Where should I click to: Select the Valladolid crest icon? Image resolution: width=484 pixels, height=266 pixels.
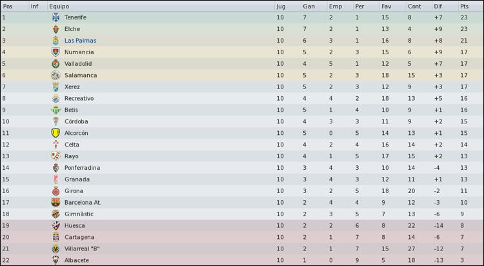[55, 64]
